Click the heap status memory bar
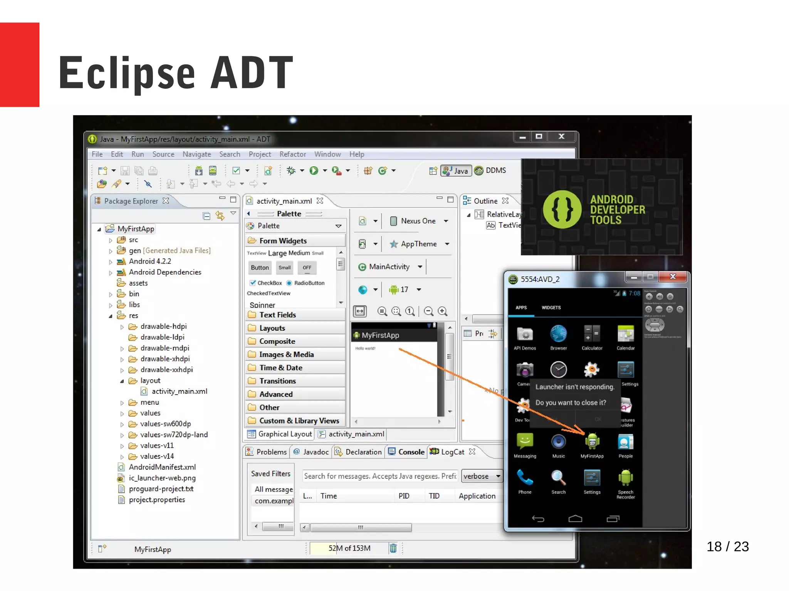Image resolution: width=789 pixels, height=591 pixels. click(x=349, y=548)
